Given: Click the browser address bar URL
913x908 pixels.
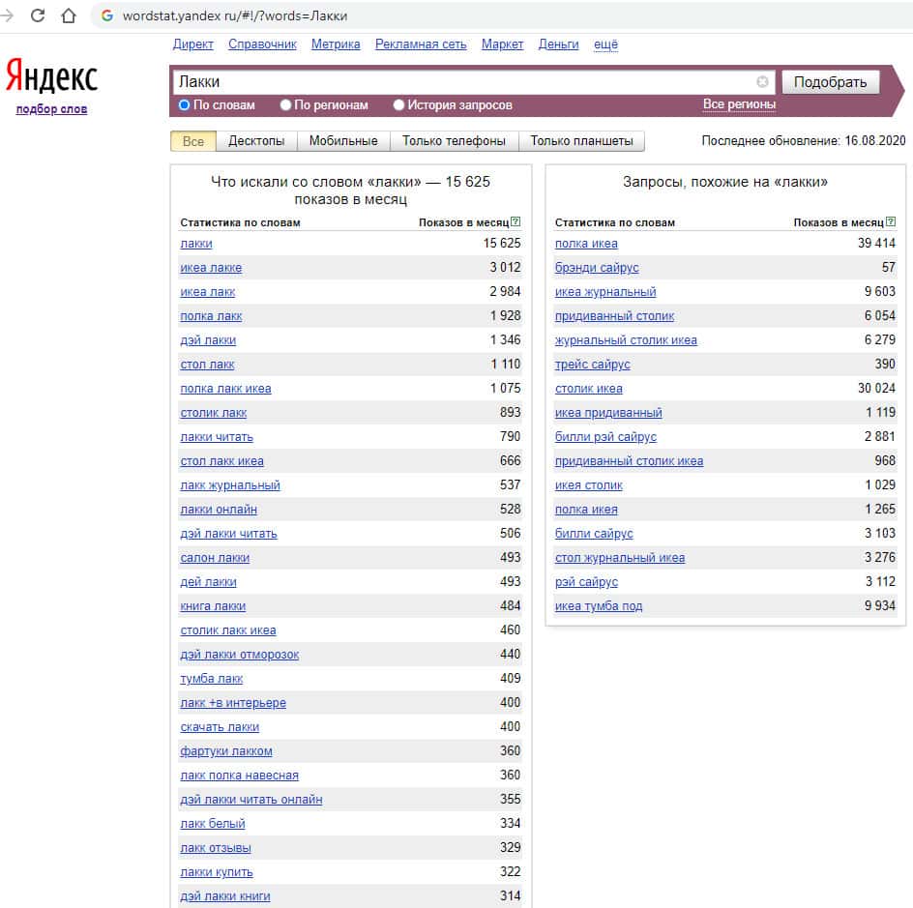Looking at the screenshot, I should (x=235, y=15).
